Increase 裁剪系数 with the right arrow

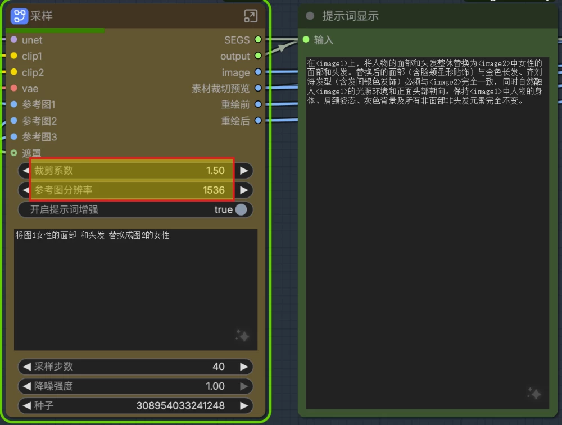pos(244,171)
